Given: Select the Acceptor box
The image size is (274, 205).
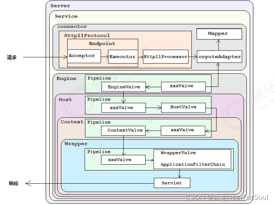Looking at the screenshot, I should tap(84, 56).
